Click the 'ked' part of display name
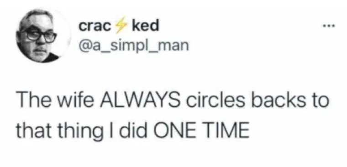The width and height of the screenshot is (347, 167). (145, 25)
